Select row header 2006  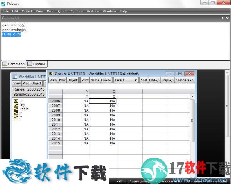(55, 101)
